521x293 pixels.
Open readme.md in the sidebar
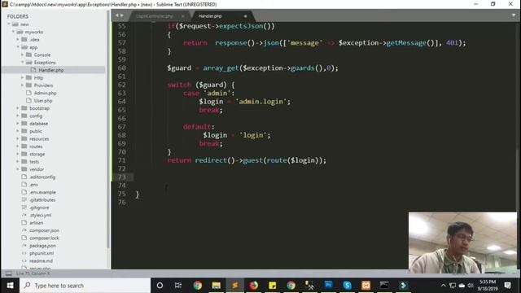(x=41, y=261)
